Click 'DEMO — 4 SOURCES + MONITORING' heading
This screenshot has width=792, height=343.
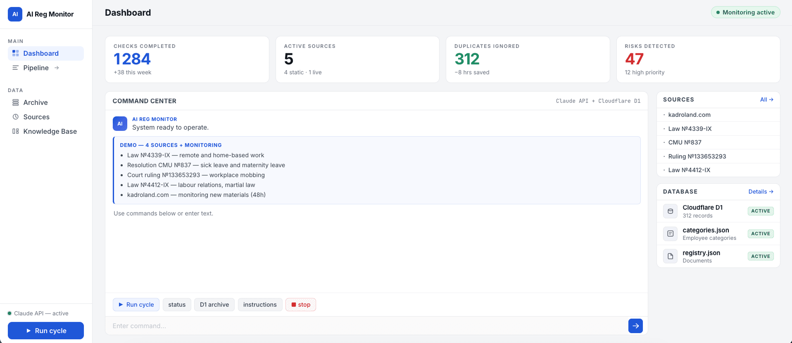pyautogui.click(x=171, y=145)
